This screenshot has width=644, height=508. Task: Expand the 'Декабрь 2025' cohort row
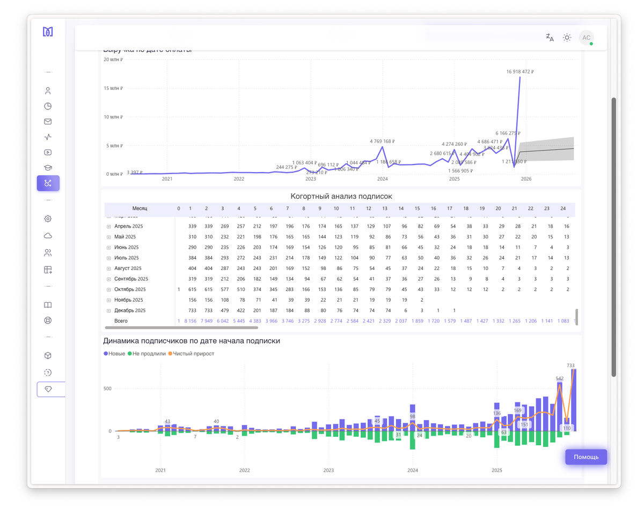[109, 311]
